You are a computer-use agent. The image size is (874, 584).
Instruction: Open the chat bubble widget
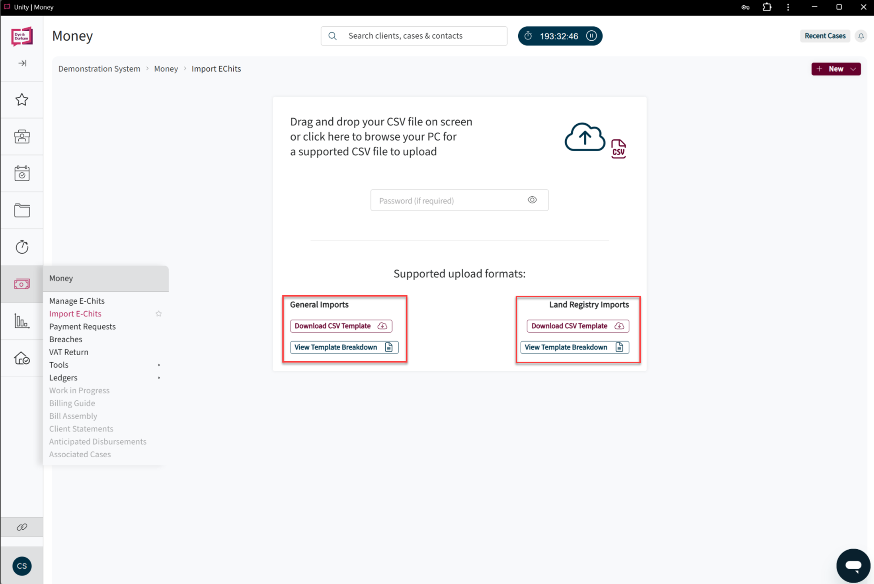point(853,565)
